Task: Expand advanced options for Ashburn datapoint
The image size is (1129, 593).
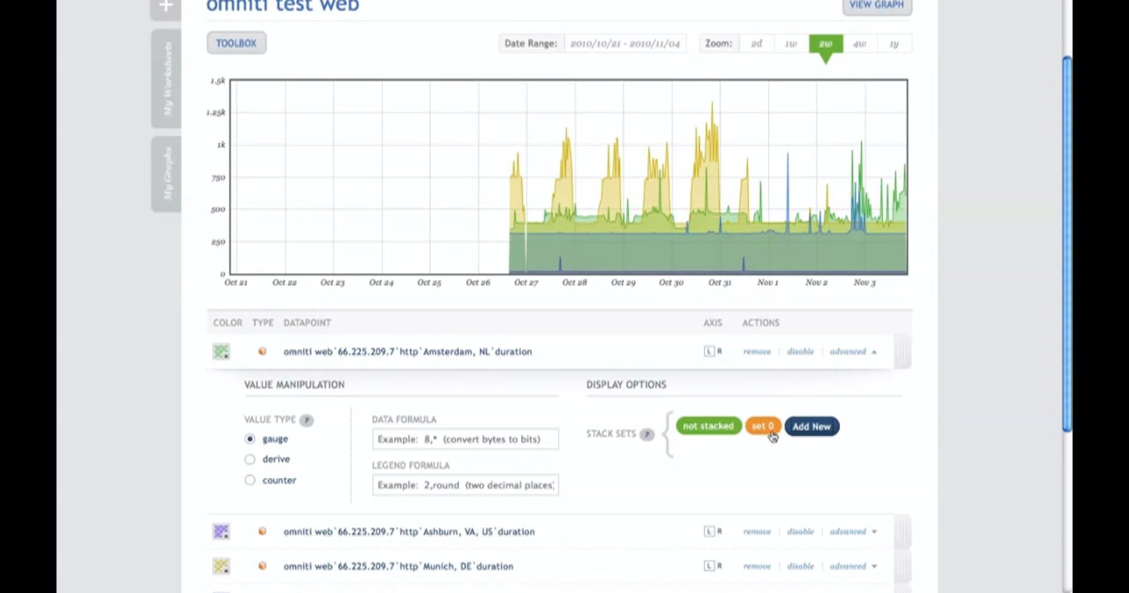Action: click(853, 531)
